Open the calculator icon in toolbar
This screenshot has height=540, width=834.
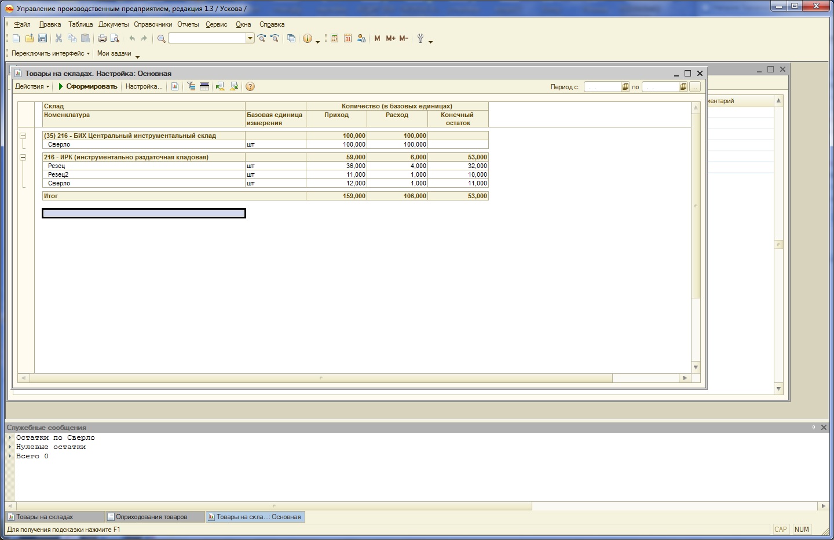(x=334, y=38)
